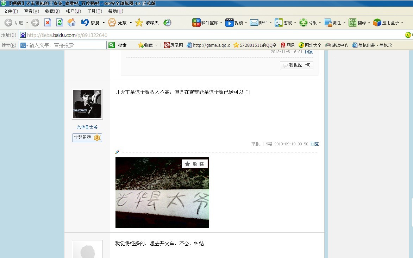Refresh the page with the green reload icon

point(60,23)
